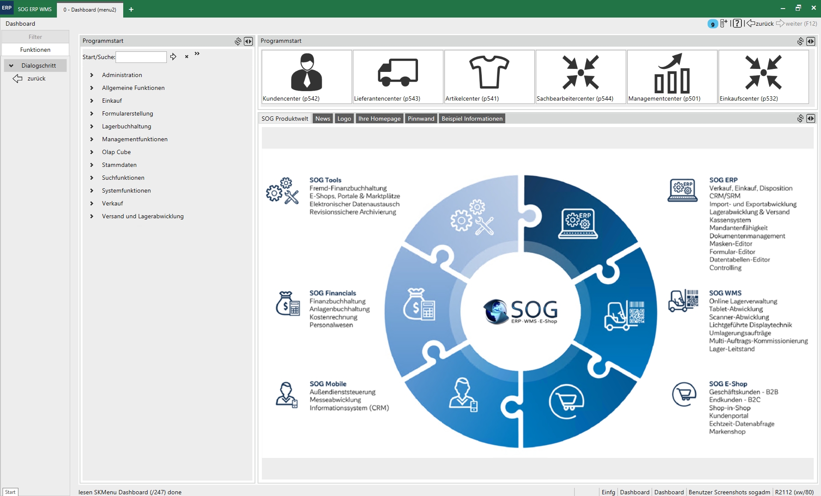This screenshot has height=496, width=821.
Task: Click the arrow to run Start/Suche
Action: 173,56
